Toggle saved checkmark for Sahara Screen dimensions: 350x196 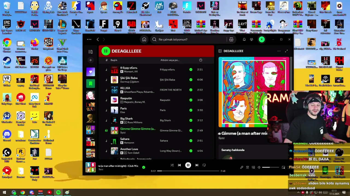pyautogui.click(x=191, y=141)
